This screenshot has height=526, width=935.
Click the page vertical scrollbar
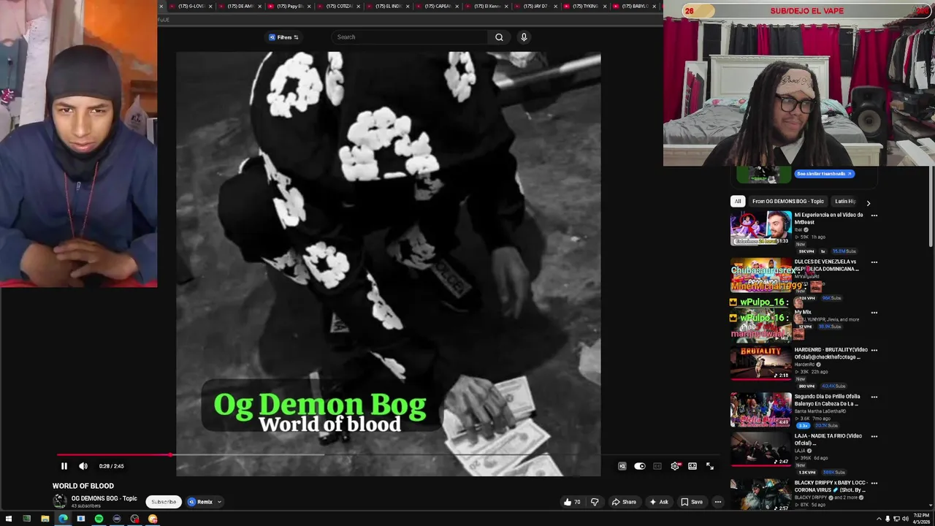[931, 207]
